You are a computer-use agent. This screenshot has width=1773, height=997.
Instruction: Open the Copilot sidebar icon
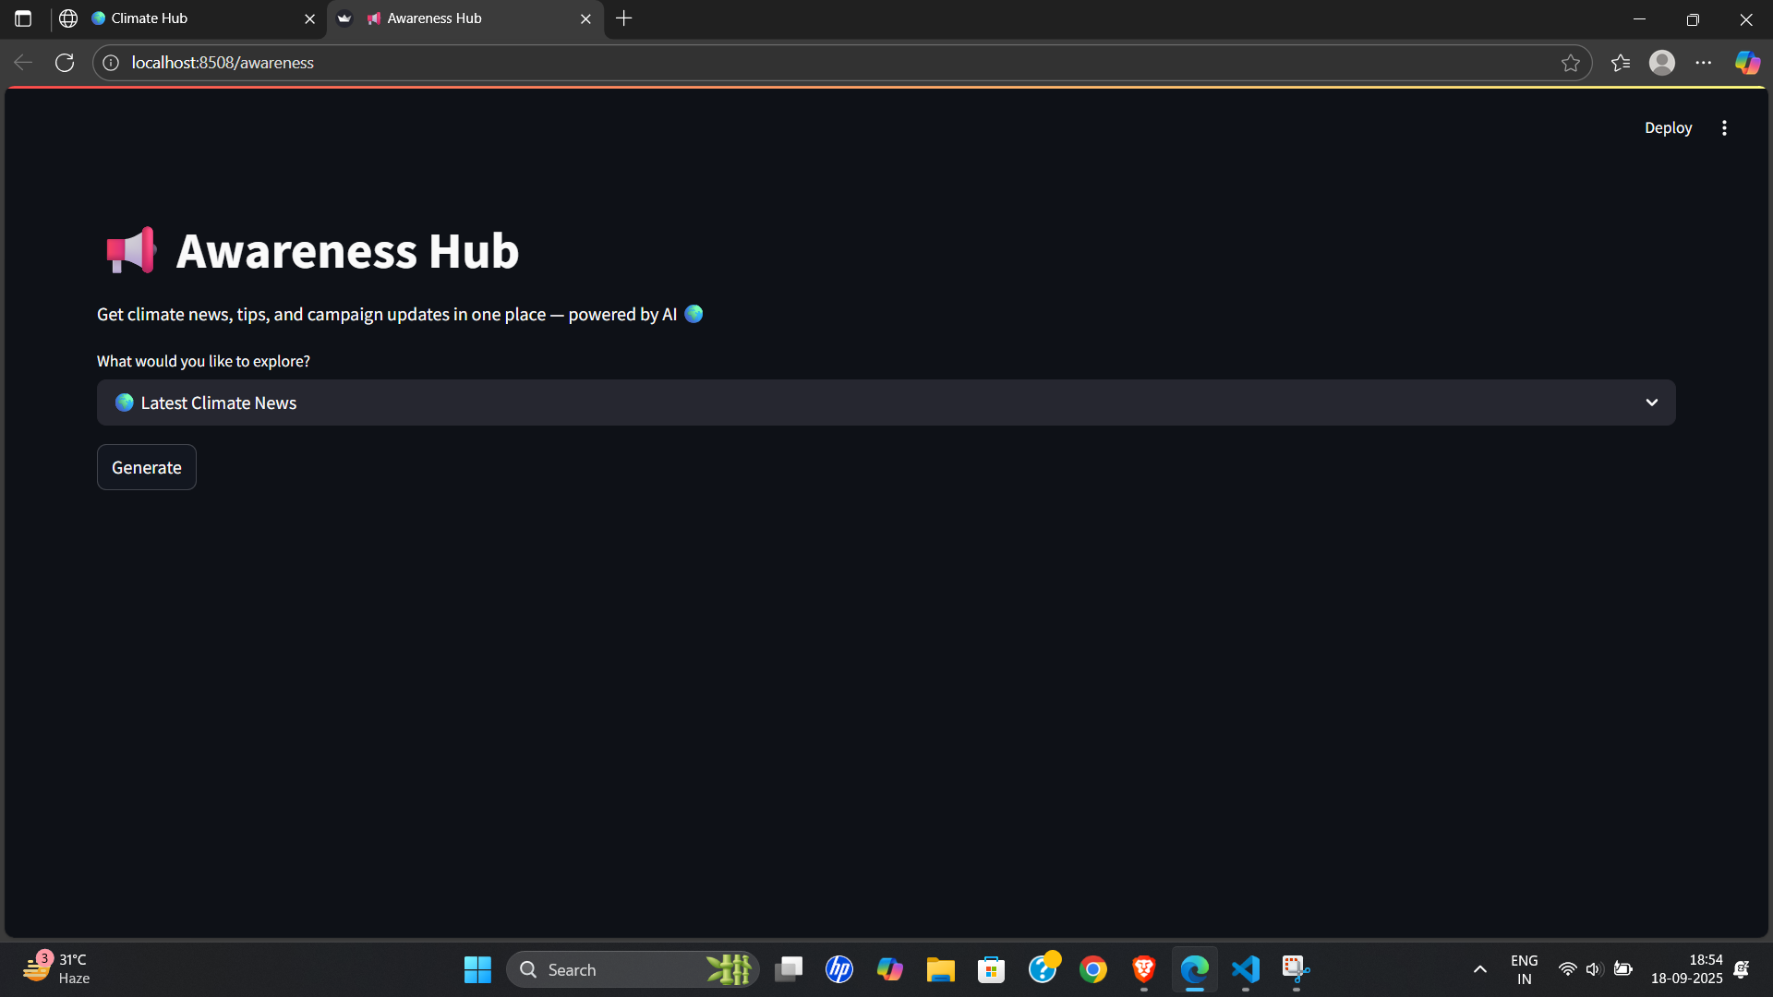coord(1747,63)
